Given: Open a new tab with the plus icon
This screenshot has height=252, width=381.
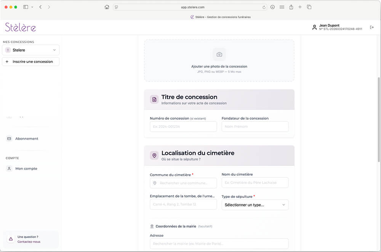Looking at the screenshot, I should pyautogui.click(x=300, y=7).
